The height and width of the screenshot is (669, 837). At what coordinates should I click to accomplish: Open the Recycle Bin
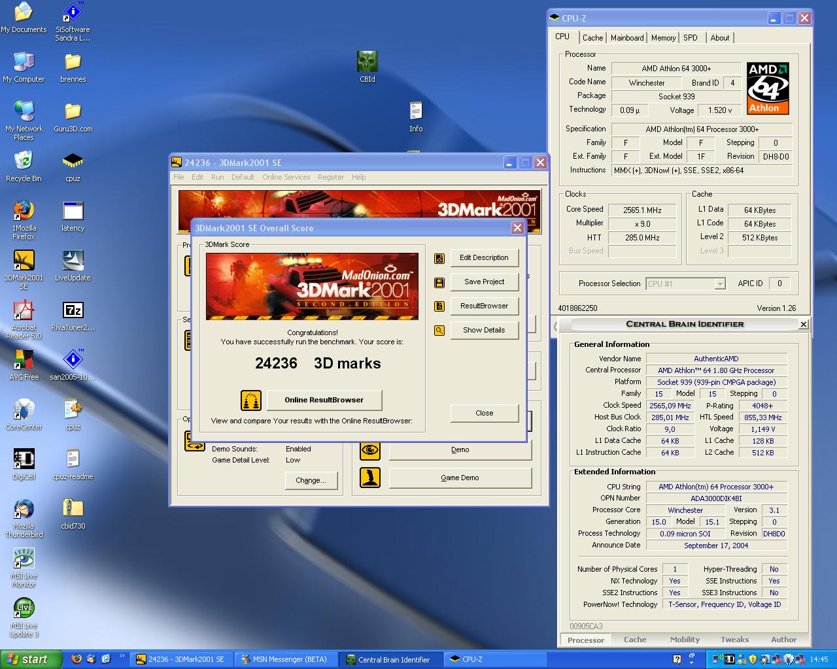(24, 167)
